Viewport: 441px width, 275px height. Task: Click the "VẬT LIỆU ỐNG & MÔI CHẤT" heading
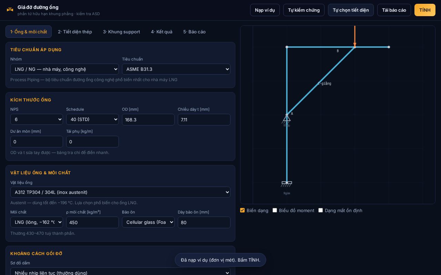40,173
